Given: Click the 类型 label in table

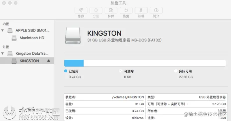Looking at the screenshot, I should 151,97.
